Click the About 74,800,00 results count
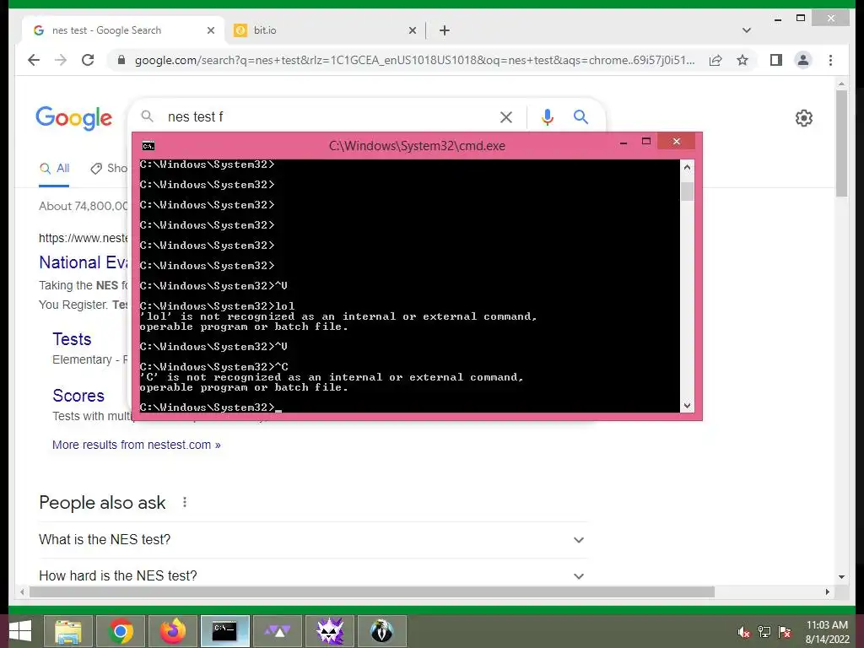Viewport: 864px width, 648px height. click(84, 206)
